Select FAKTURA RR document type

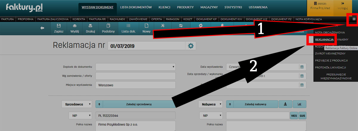(x=98, y=19)
